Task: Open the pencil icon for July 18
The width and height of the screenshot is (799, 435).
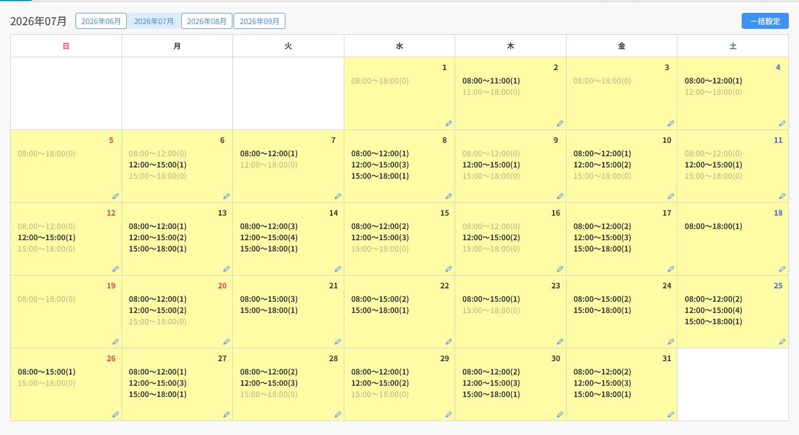Action: pos(782,269)
